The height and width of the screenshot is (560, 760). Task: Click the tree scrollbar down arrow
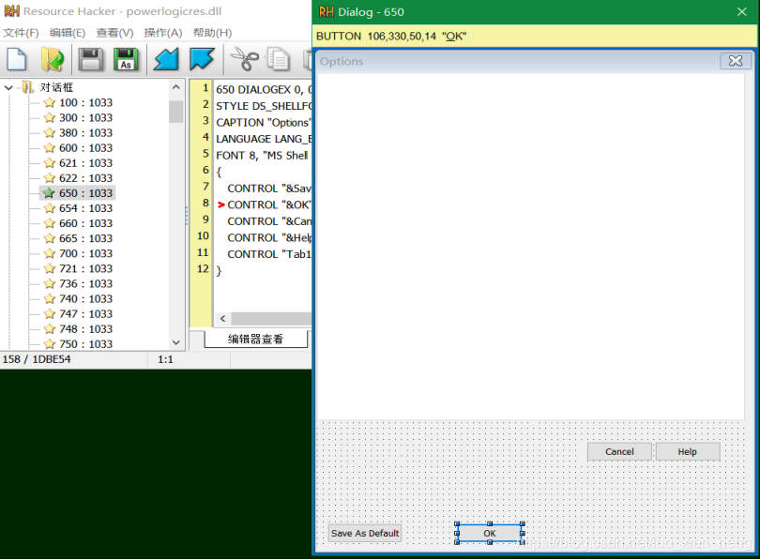coord(176,342)
